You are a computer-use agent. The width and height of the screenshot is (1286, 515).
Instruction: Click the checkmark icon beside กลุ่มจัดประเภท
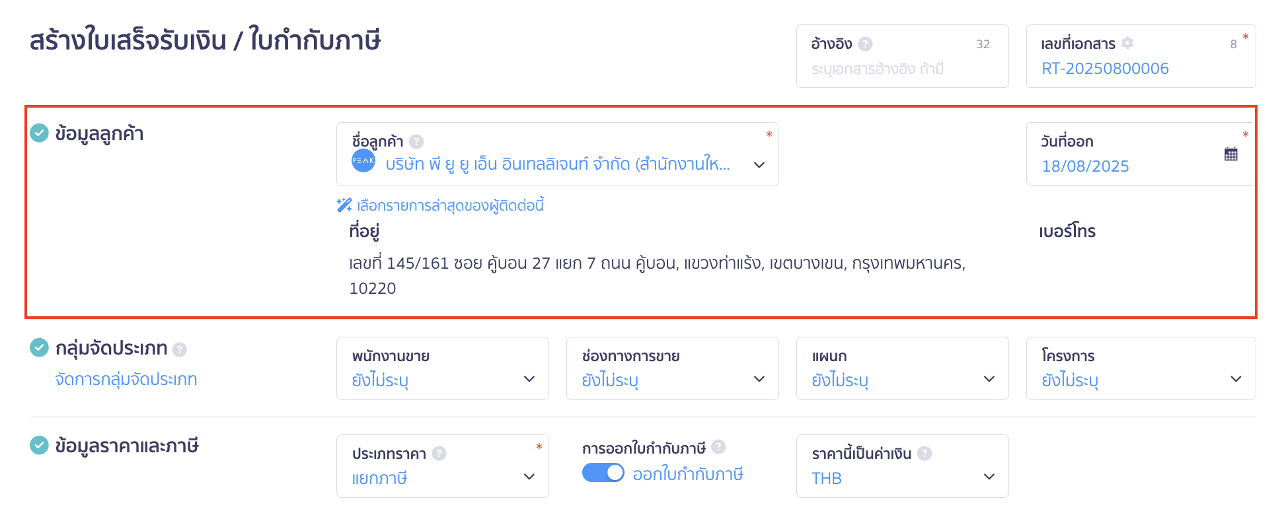[x=39, y=349]
